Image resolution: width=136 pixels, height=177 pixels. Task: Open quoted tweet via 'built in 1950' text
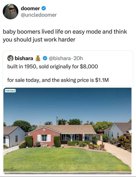(x=53, y=66)
